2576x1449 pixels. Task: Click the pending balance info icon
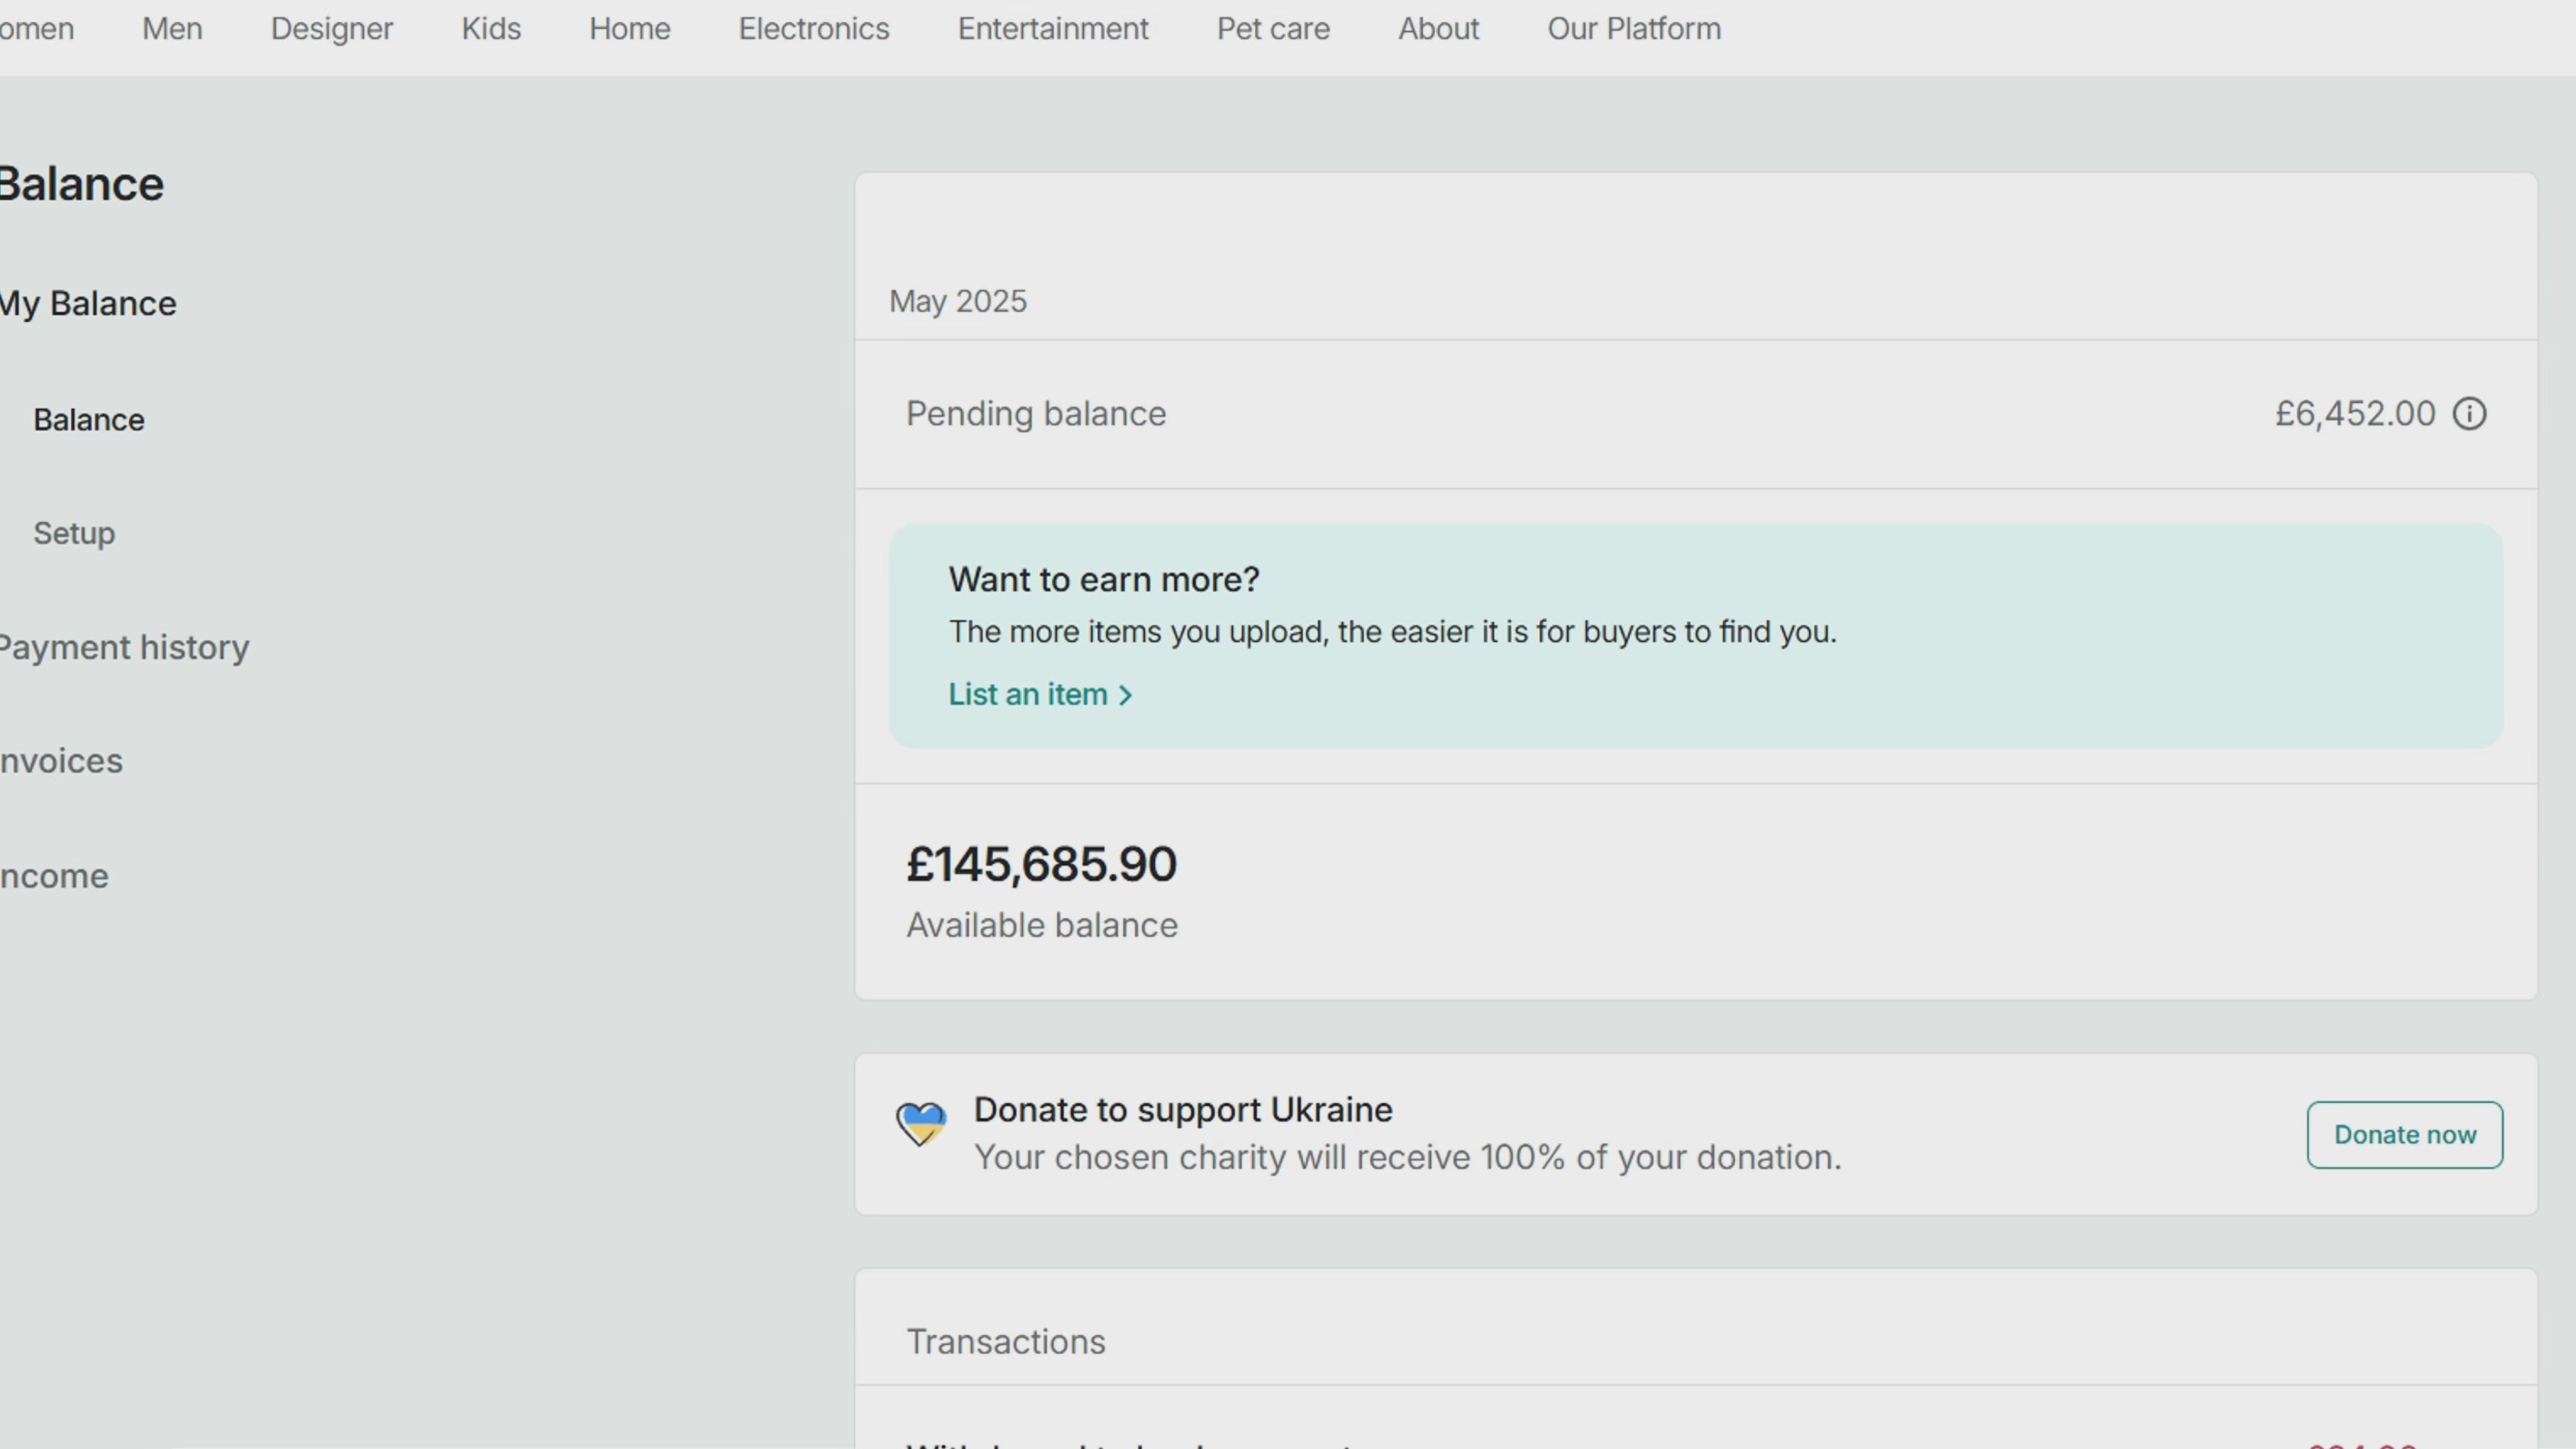[x=2469, y=414]
